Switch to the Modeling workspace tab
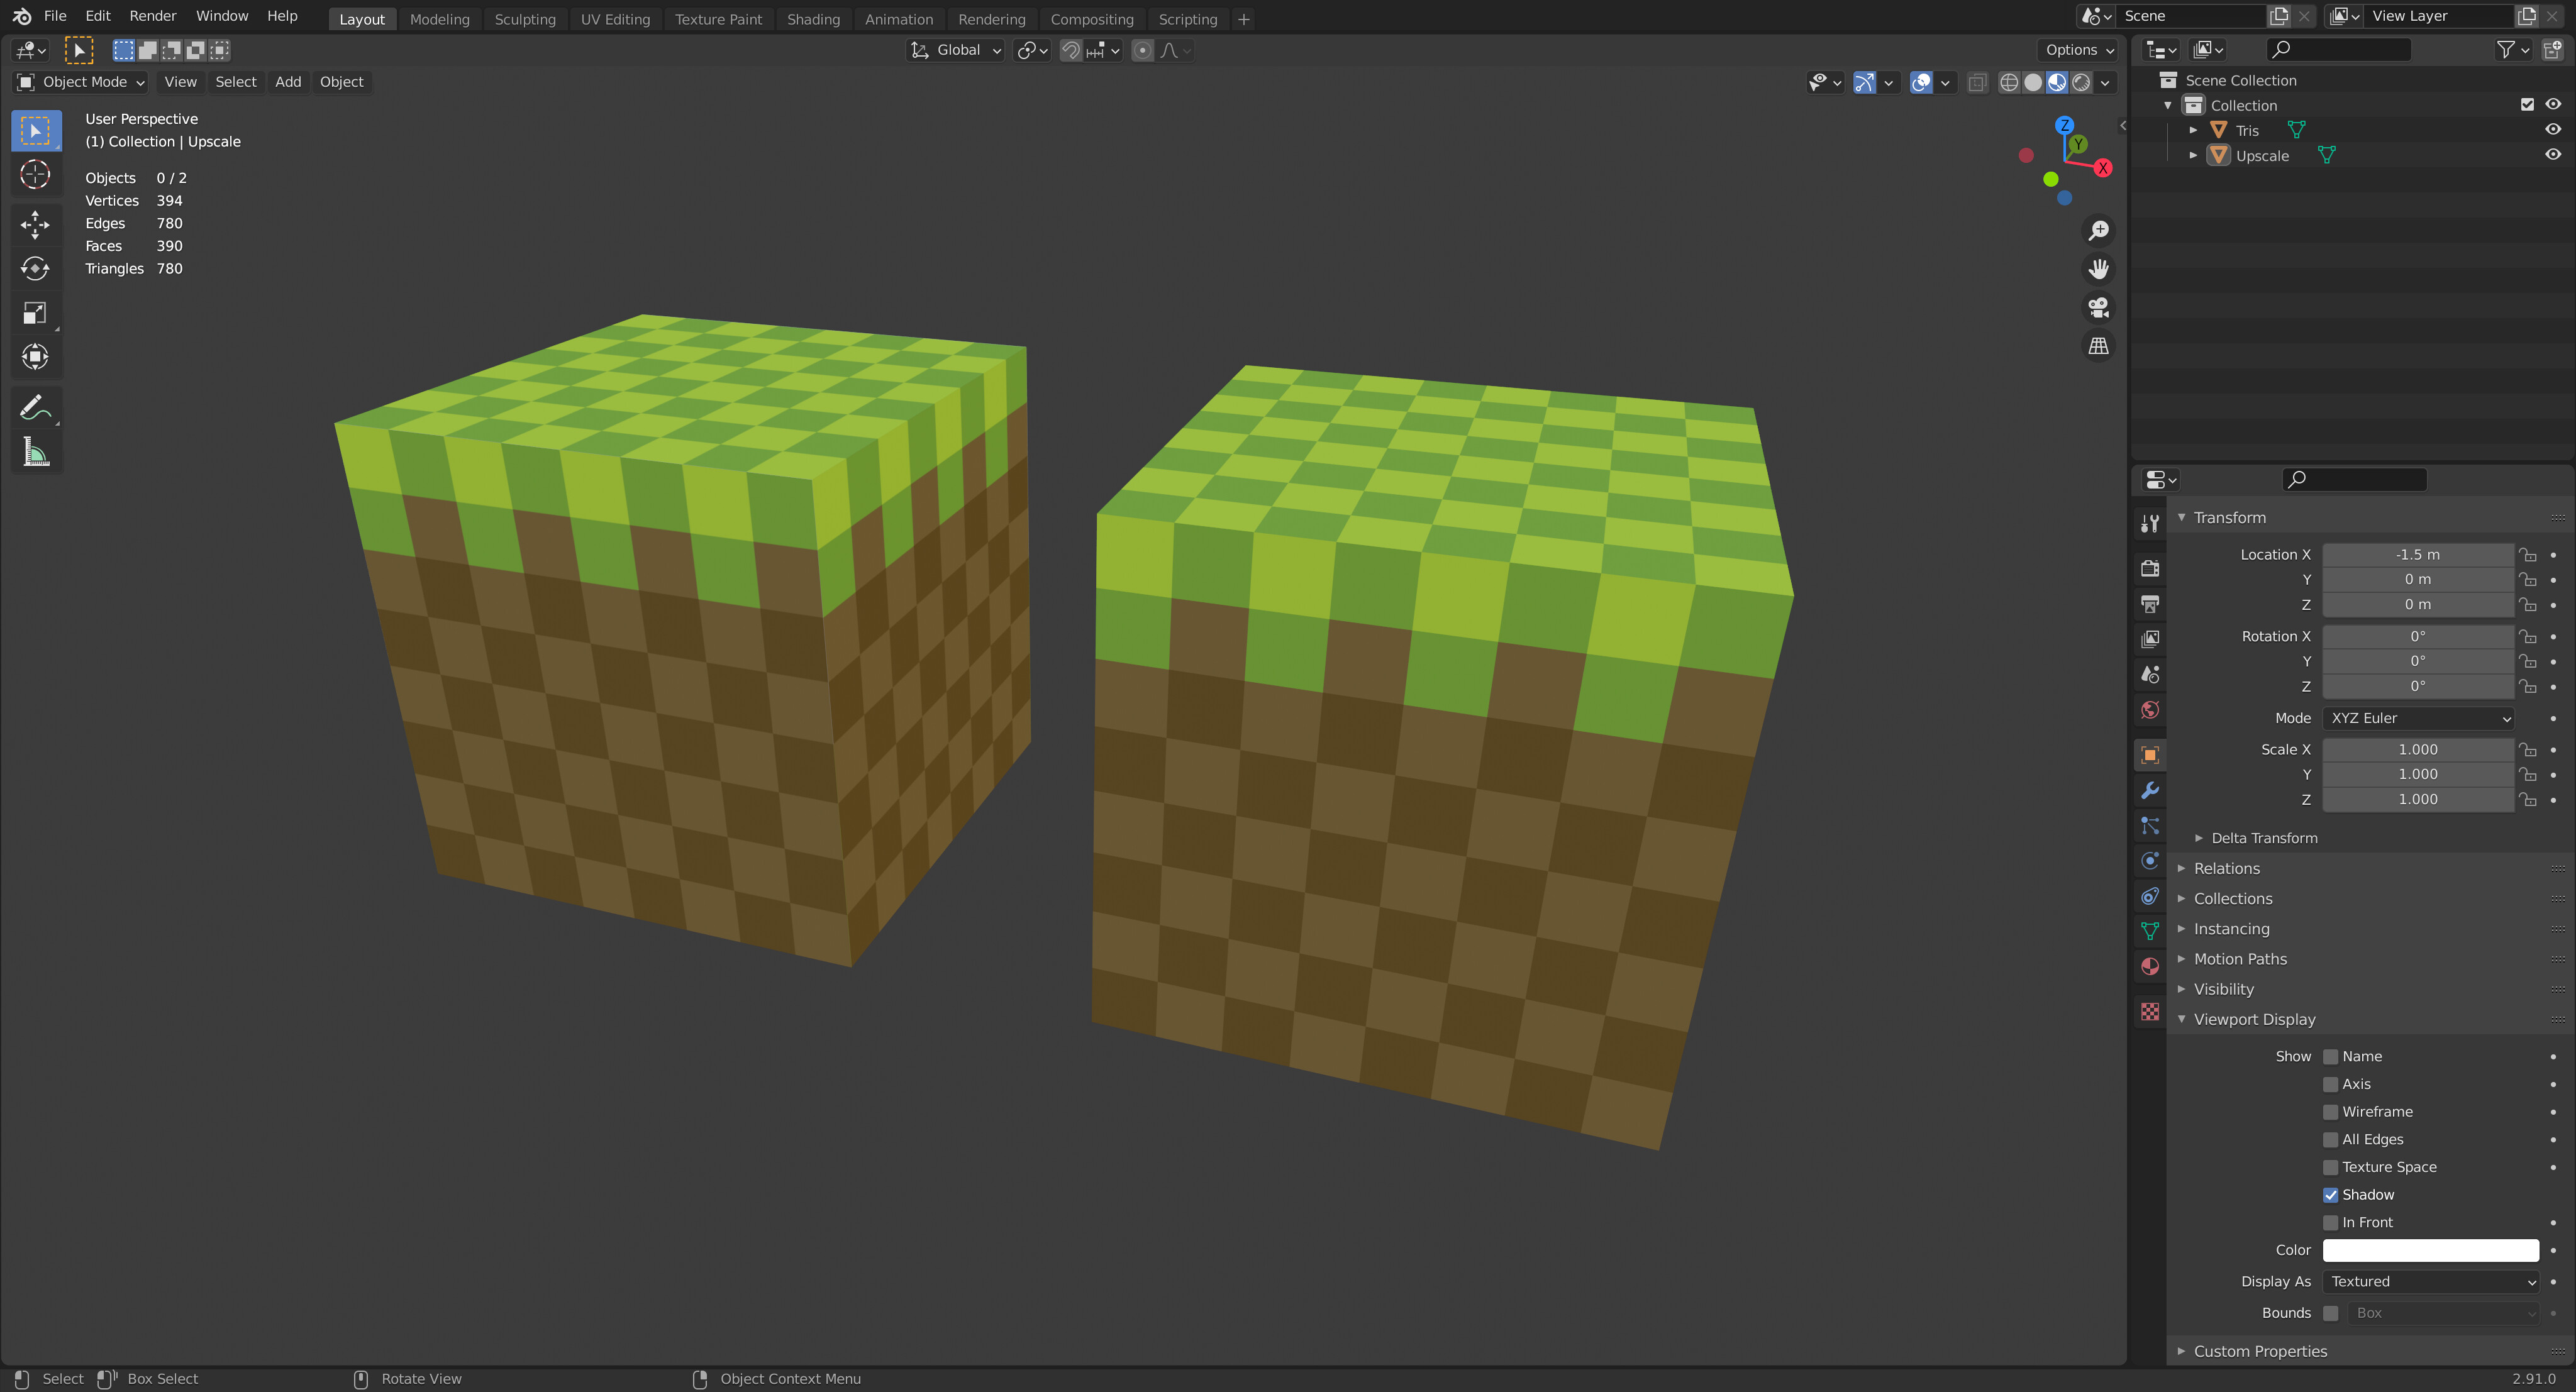 pos(439,19)
